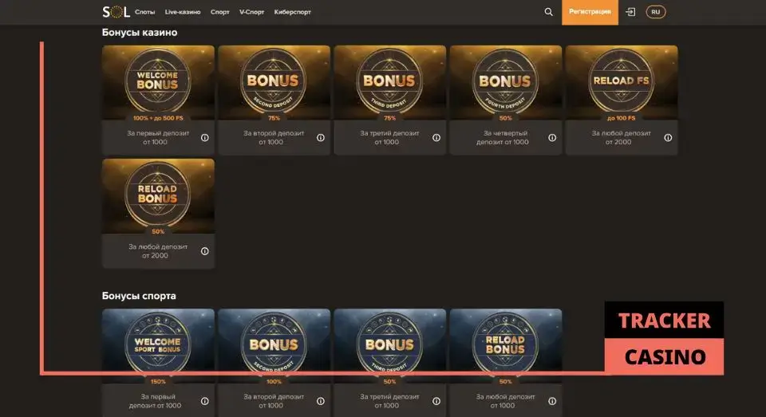Click the Бонусы спорта heading
This screenshot has height=417, width=766.
pos(139,296)
